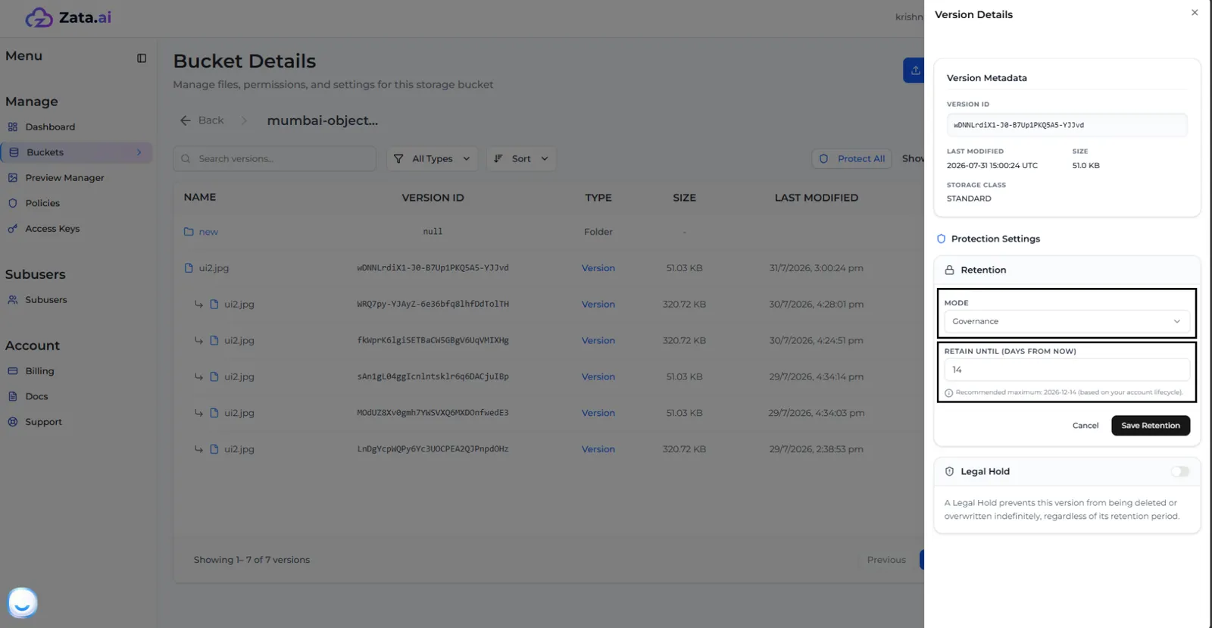Open Dashboard from the sidebar
The height and width of the screenshot is (628, 1212).
(50, 127)
